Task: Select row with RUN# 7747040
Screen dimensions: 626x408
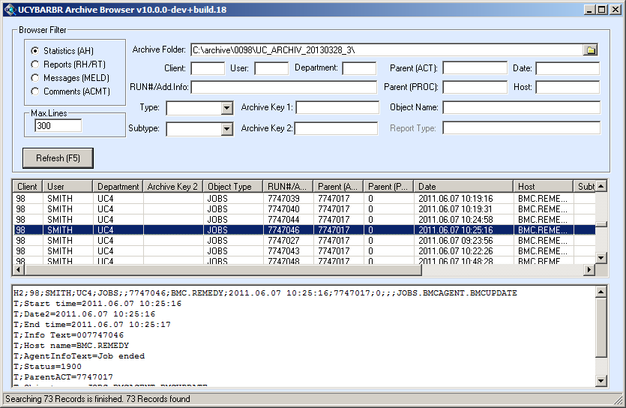Action: click(304, 208)
